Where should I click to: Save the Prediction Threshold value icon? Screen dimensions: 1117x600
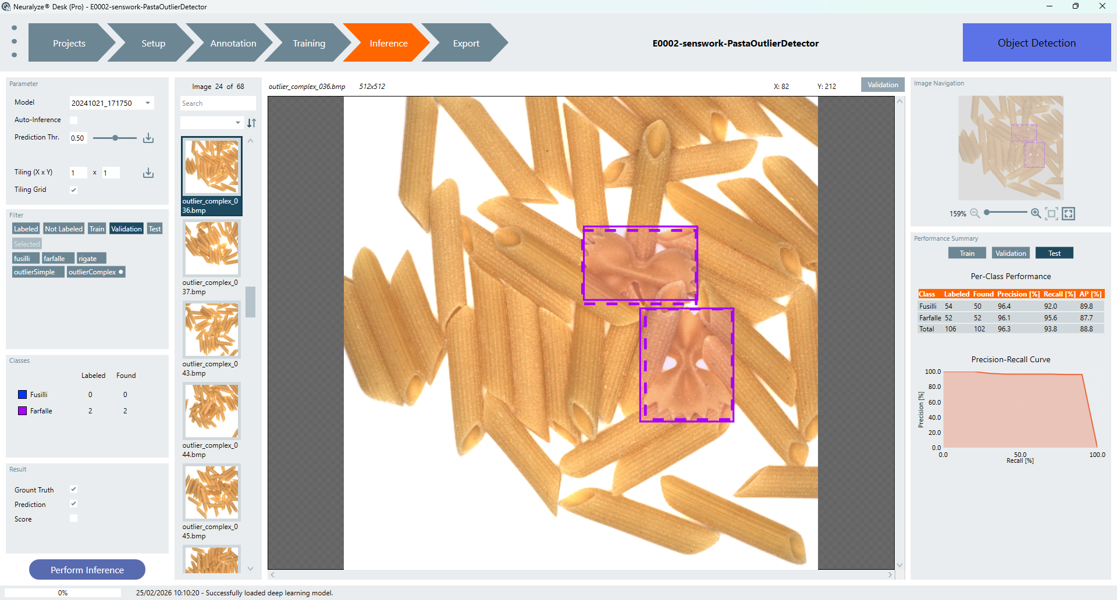click(x=148, y=138)
